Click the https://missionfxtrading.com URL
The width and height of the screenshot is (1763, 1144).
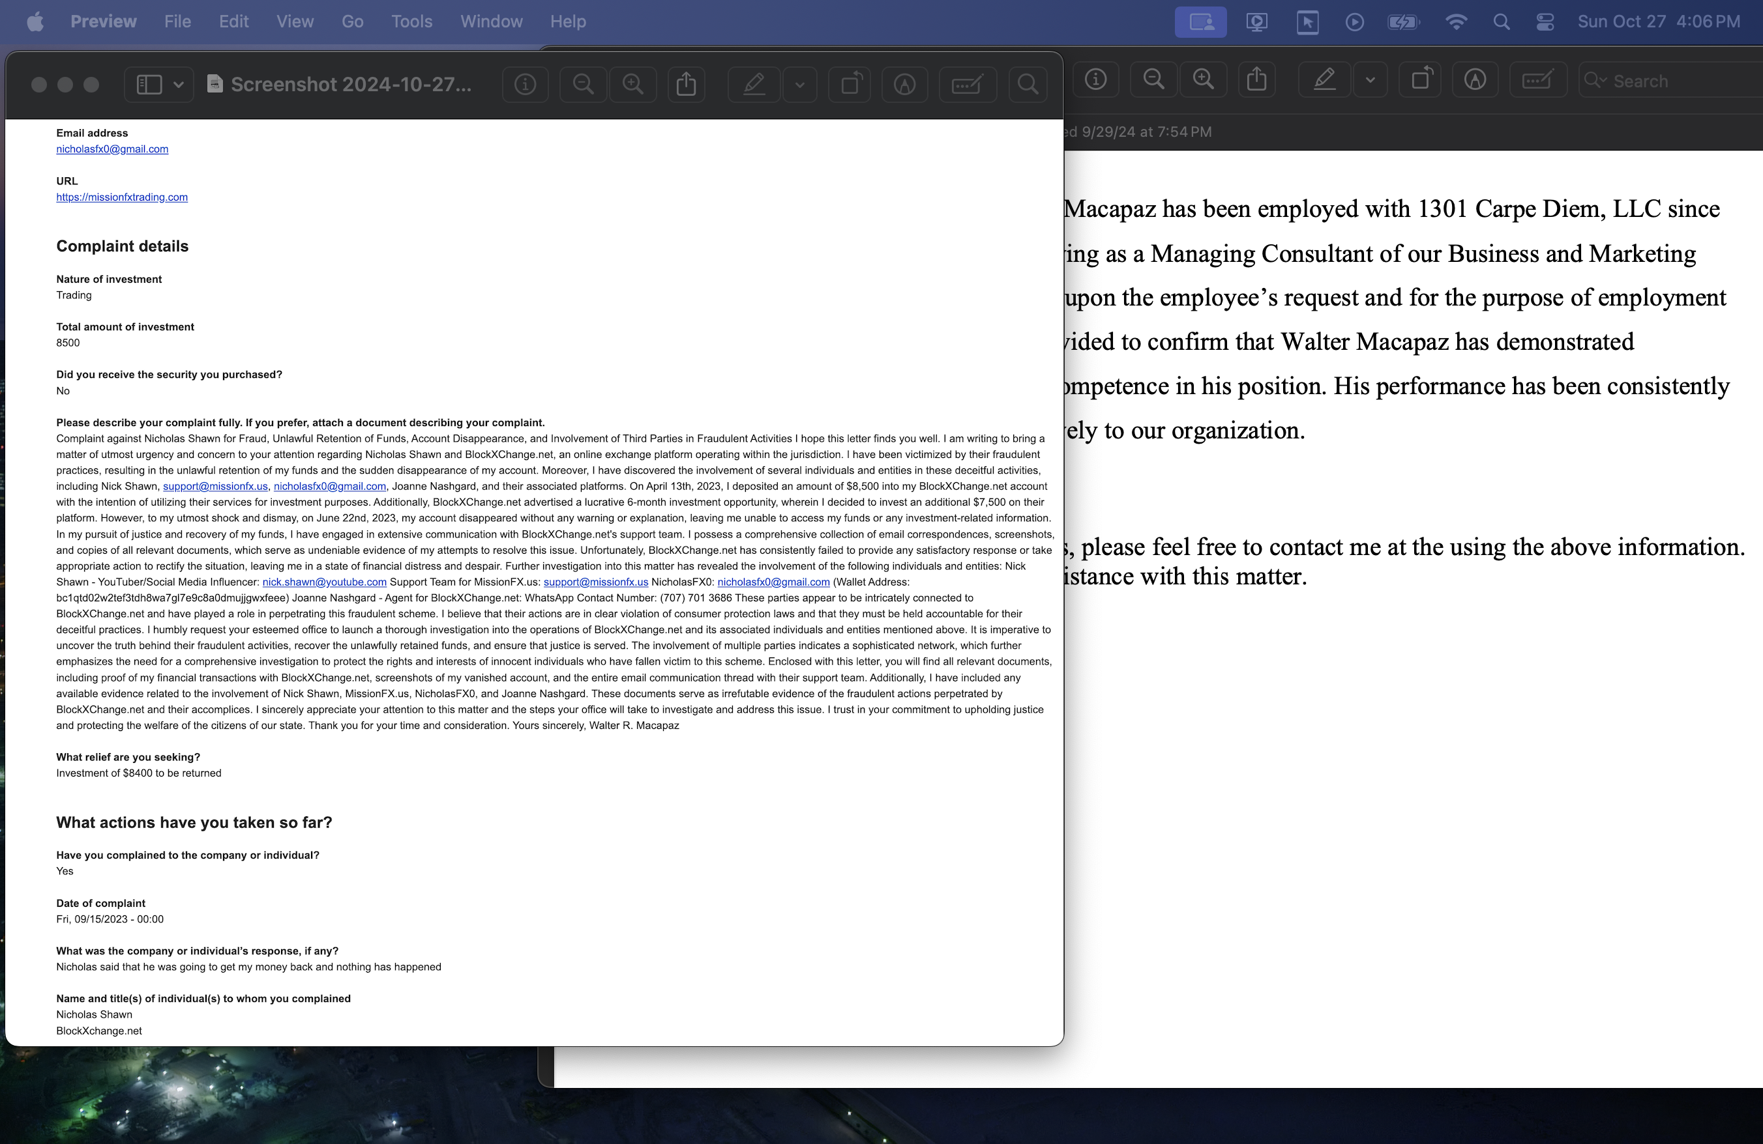121,197
